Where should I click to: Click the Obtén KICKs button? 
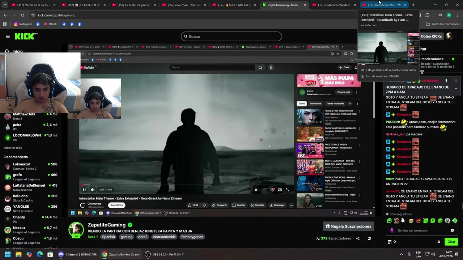coord(431,36)
